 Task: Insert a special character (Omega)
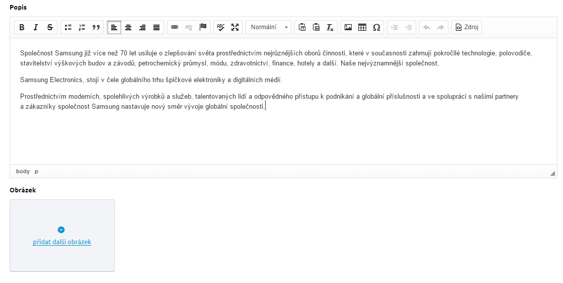tap(376, 27)
